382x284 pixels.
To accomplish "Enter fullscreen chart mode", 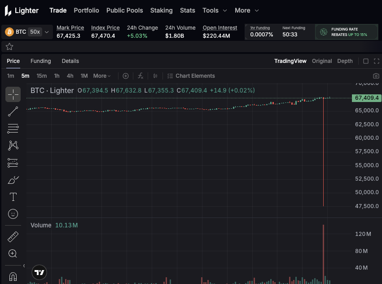I will pyautogui.click(x=377, y=61).
